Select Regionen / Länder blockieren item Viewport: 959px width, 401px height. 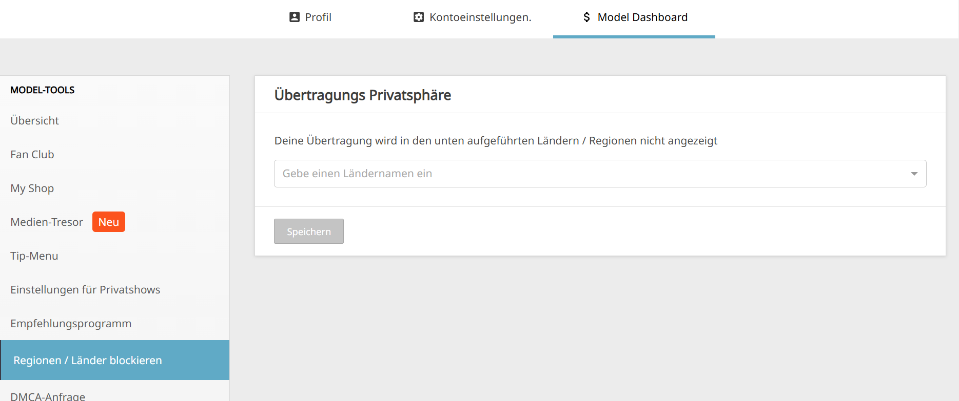pos(88,361)
